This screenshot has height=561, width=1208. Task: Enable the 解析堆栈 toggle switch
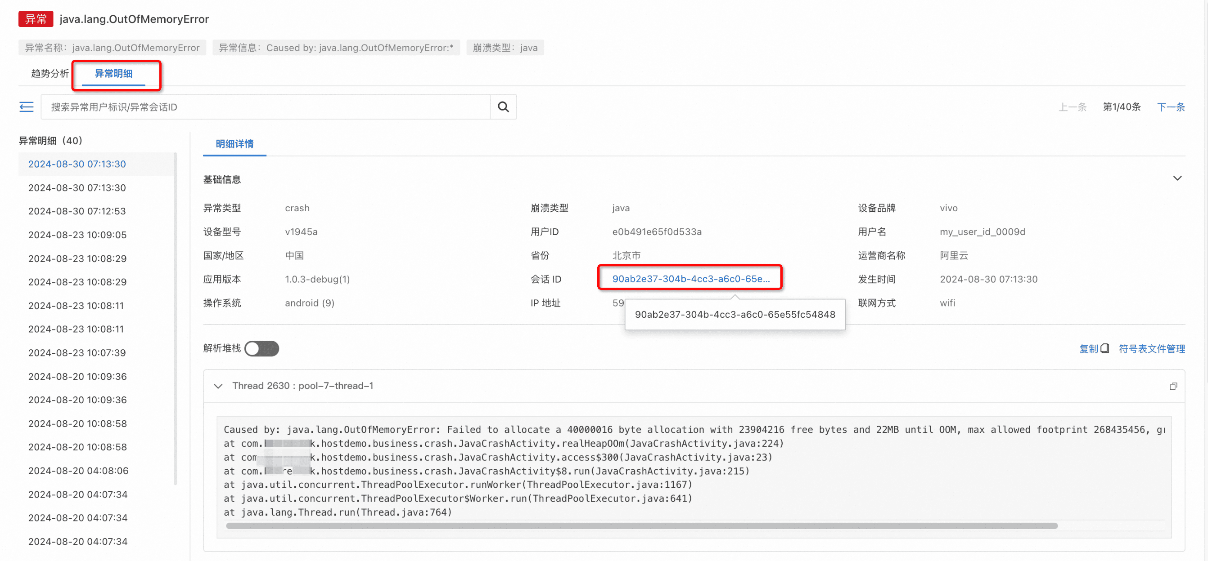(x=261, y=348)
